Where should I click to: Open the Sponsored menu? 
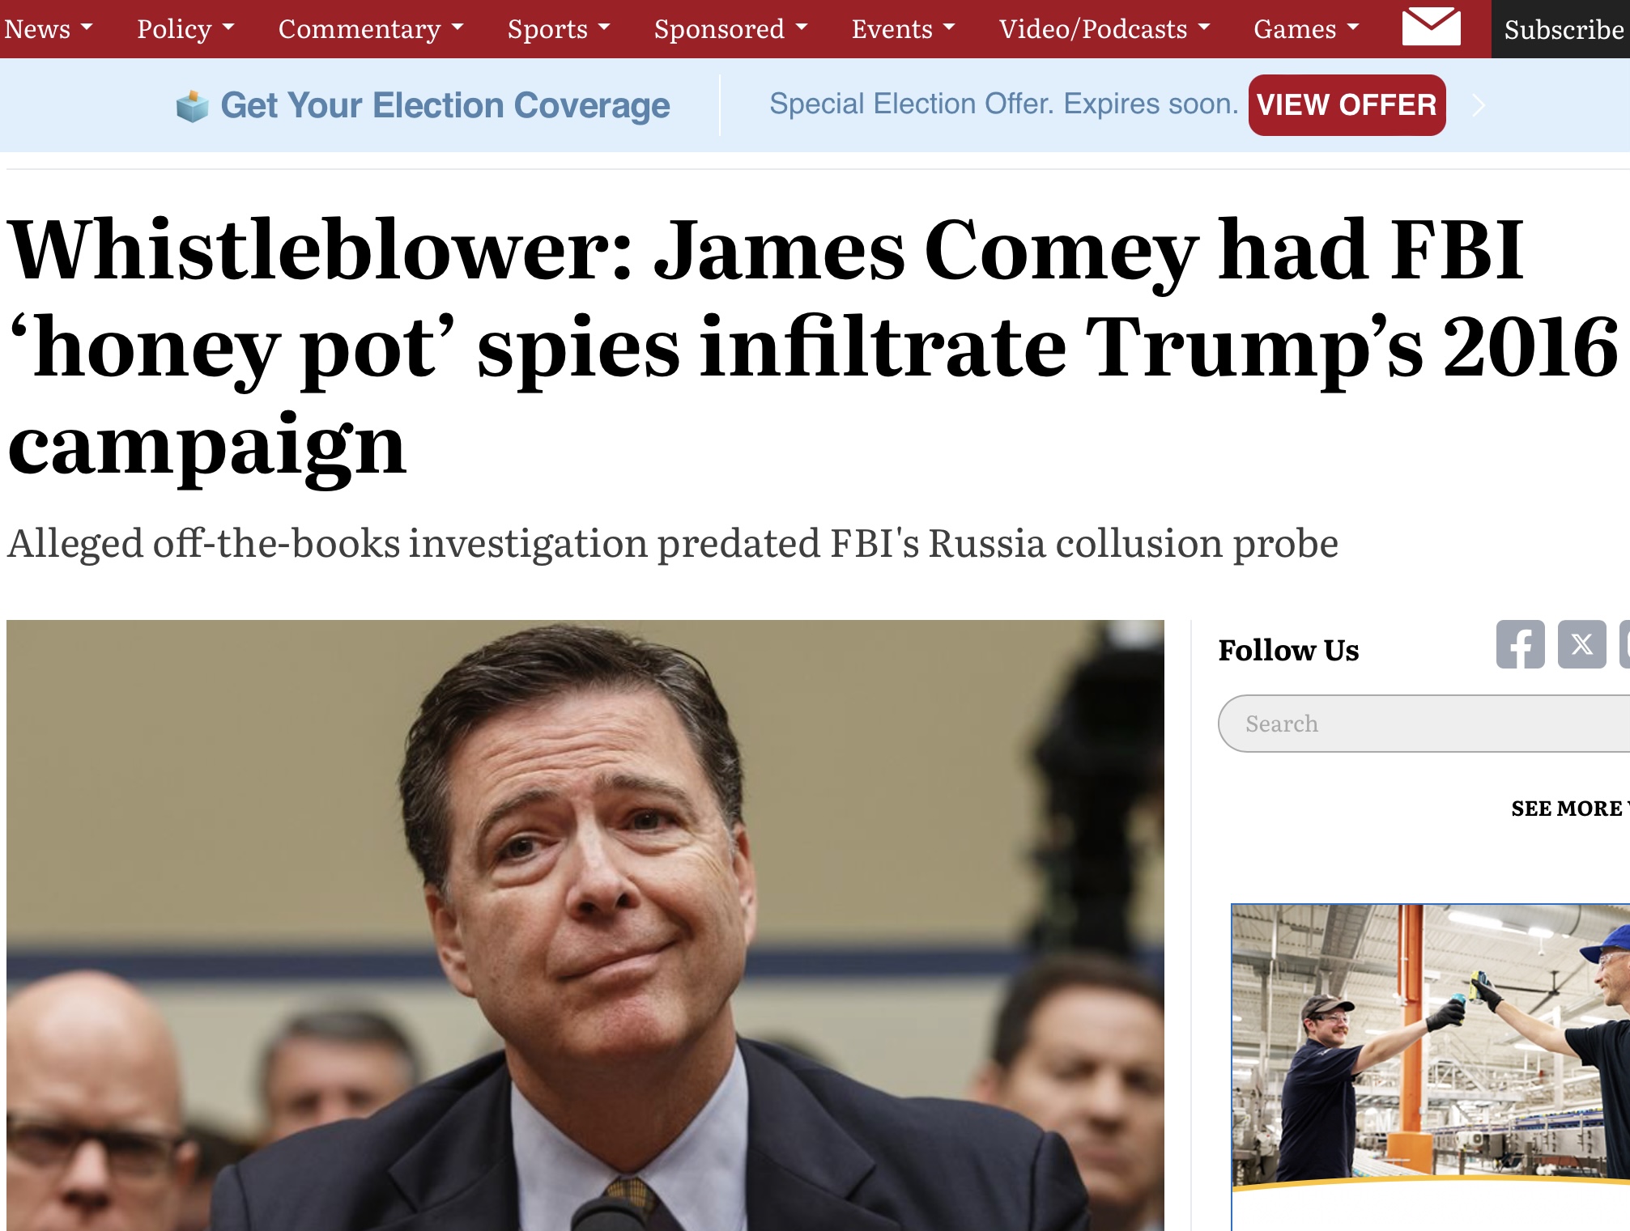click(731, 29)
